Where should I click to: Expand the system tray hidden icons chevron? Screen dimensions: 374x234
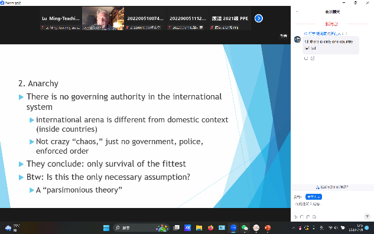click(294, 228)
